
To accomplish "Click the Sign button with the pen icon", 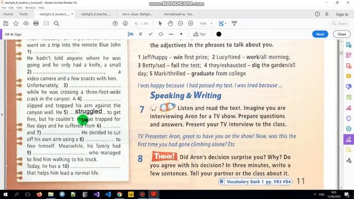I will tap(200, 34).
